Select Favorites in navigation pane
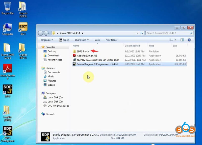202x145 pixels. pyautogui.click(x=50, y=47)
